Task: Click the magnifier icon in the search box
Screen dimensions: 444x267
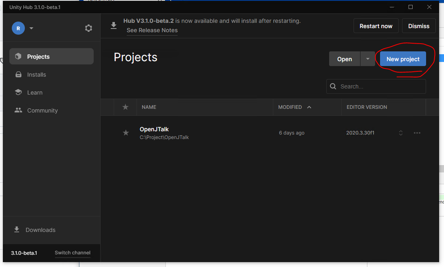Action: pos(333,86)
